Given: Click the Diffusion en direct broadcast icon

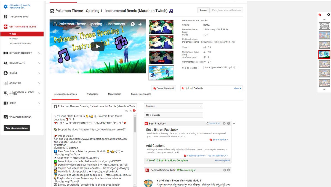Looking at the screenshot, I should [6, 53].
